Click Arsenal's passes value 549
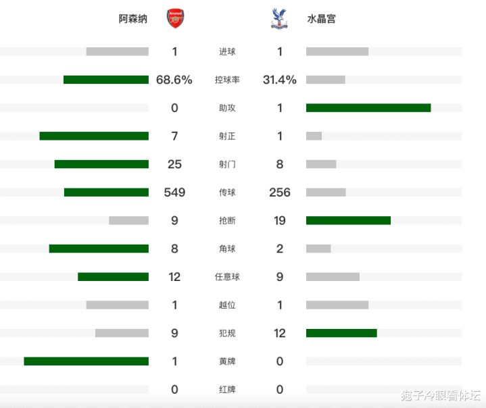486x408 pixels. coord(174,193)
